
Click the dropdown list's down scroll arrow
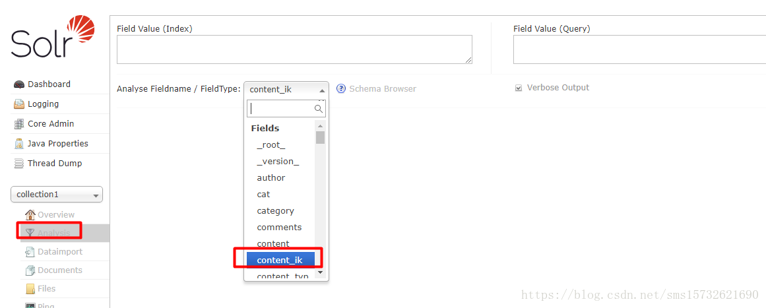click(x=320, y=272)
